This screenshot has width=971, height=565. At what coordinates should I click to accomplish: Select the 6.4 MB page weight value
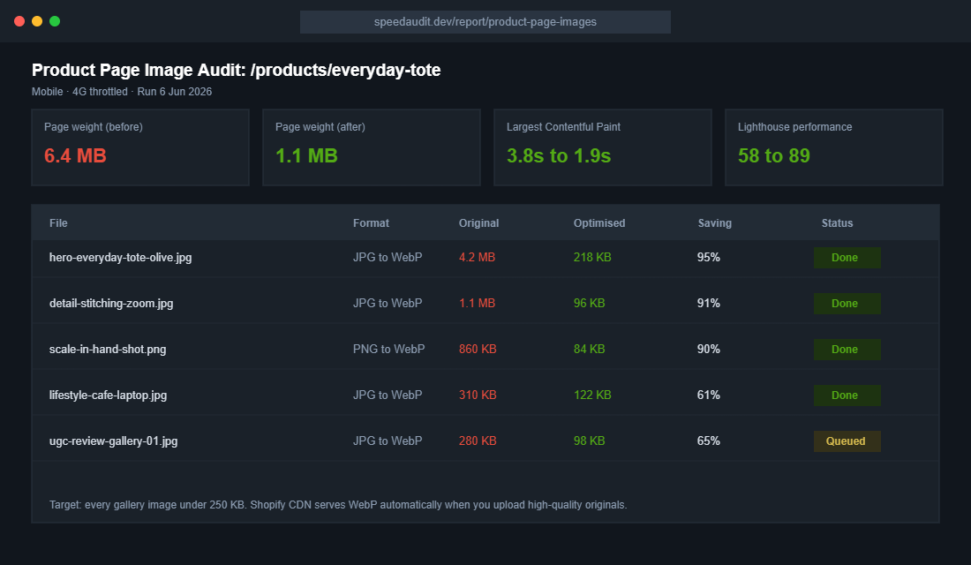click(x=75, y=155)
